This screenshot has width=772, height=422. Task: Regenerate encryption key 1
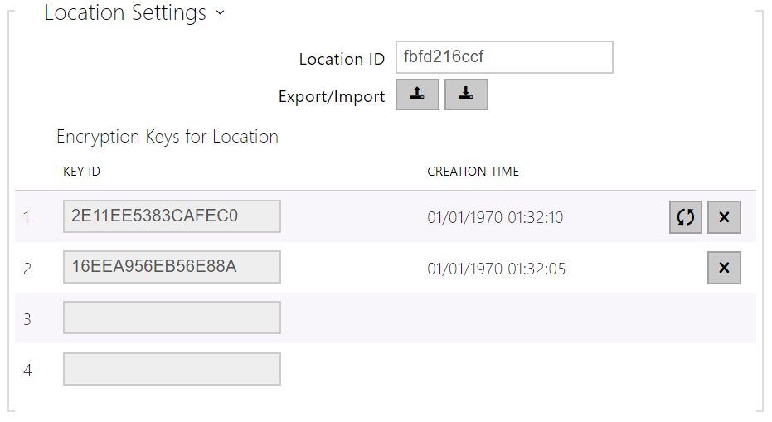(686, 217)
